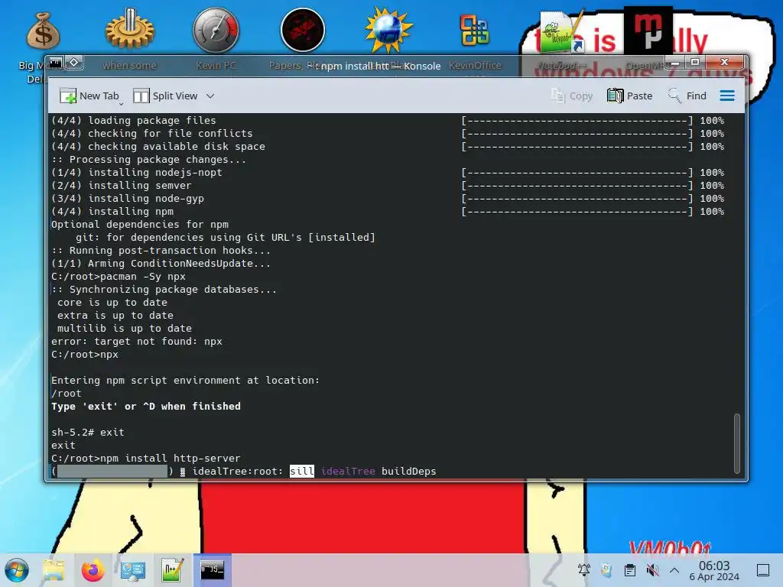Click the notifications bell tray icon
This screenshot has width=783, height=587.
(584, 570)
